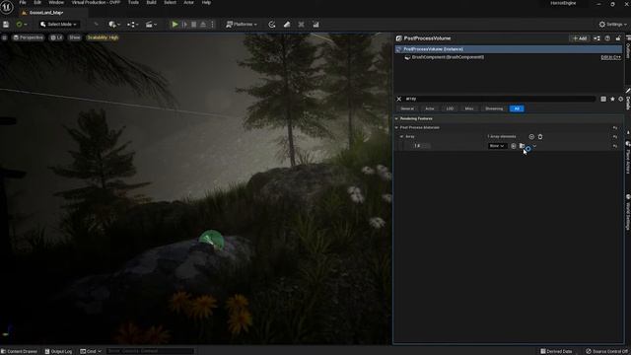Open the Edit menu
Viewport: 631px width, 355px height.
(37, 3)
